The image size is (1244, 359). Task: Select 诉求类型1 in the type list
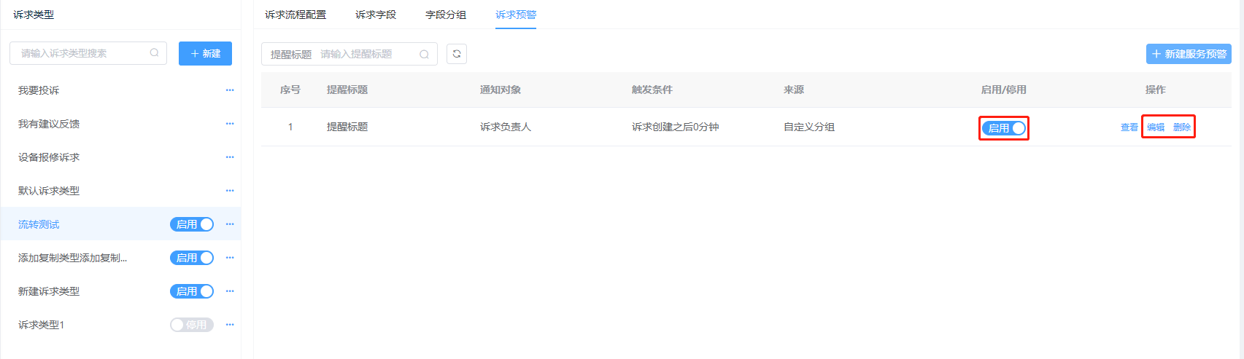click(42, 325)
